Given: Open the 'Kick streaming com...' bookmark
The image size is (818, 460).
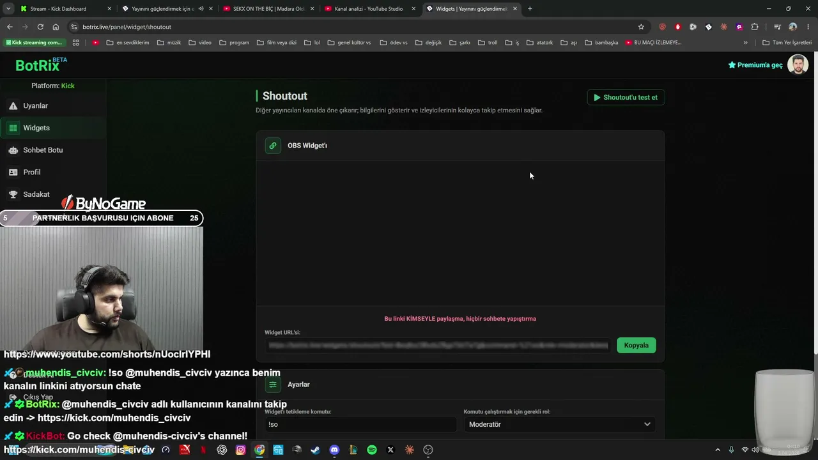Looking at the screenshot, I should 34,43.
